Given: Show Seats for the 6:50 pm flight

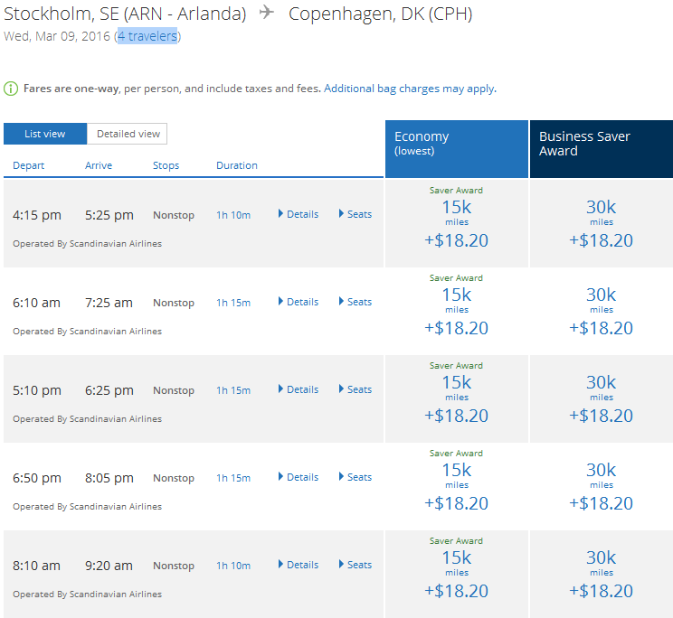Looking at the screenshot, I should 355,477.
